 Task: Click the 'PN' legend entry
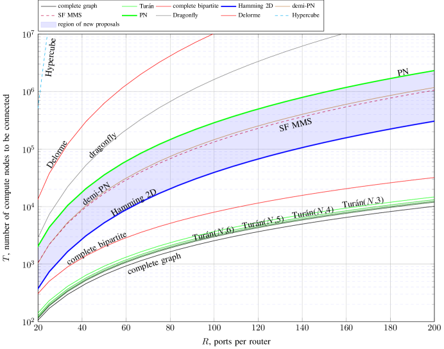(x=135, y=15)
